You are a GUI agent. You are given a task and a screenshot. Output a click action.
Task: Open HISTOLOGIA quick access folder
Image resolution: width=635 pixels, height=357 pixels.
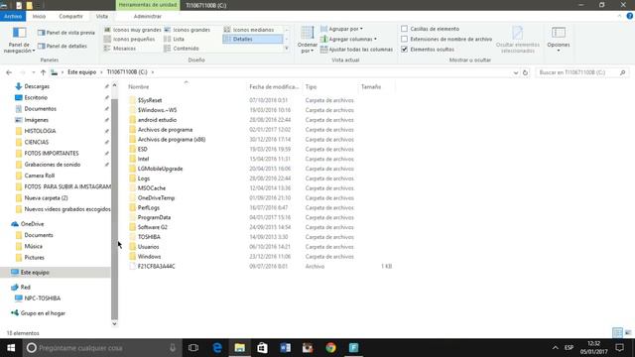(40, 131)
